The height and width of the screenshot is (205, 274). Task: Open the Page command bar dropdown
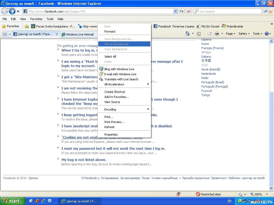[x=230, y=34]
